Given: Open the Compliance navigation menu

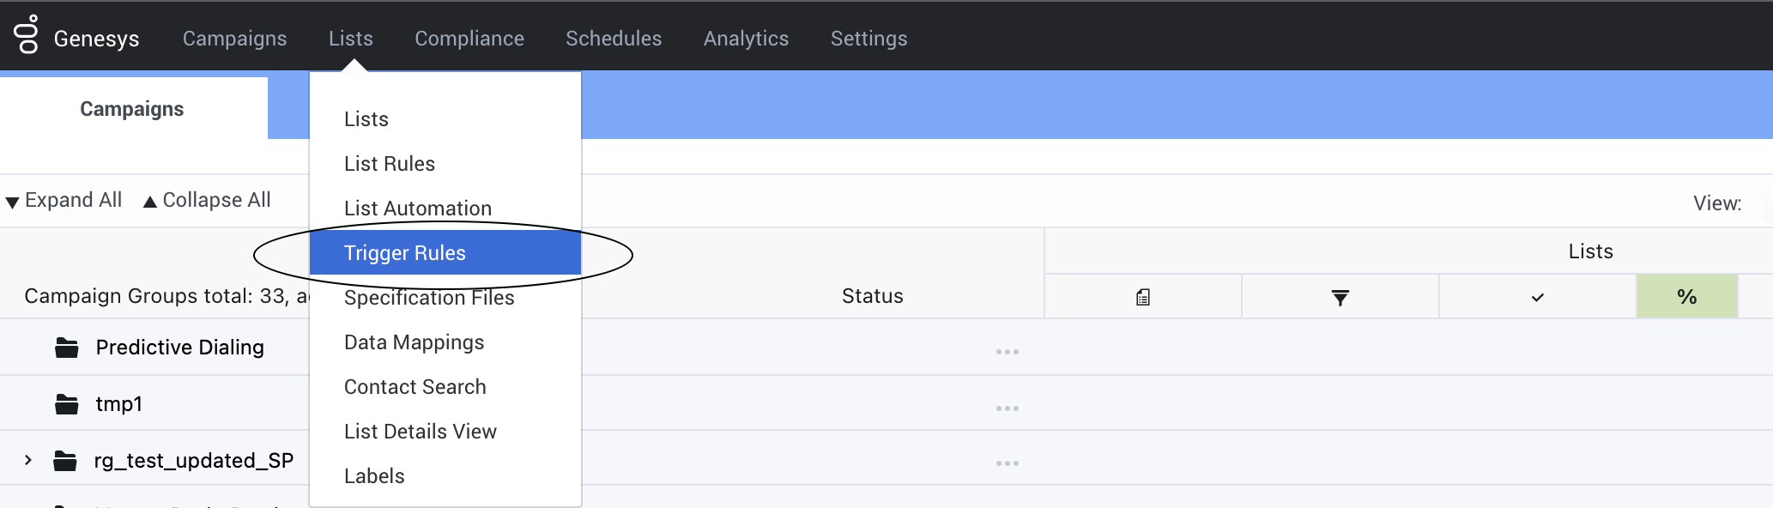Looking at the screenshot, I should (469, 39).
